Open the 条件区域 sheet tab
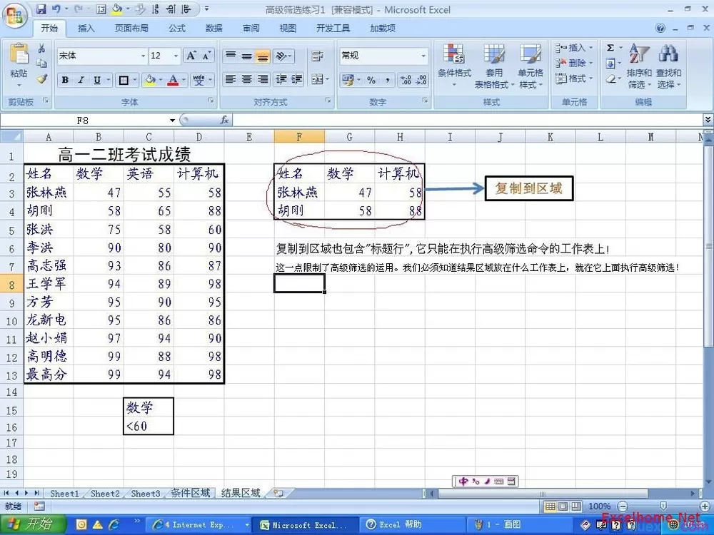This screenshot has width=714, height=535. tap(191, 493)
